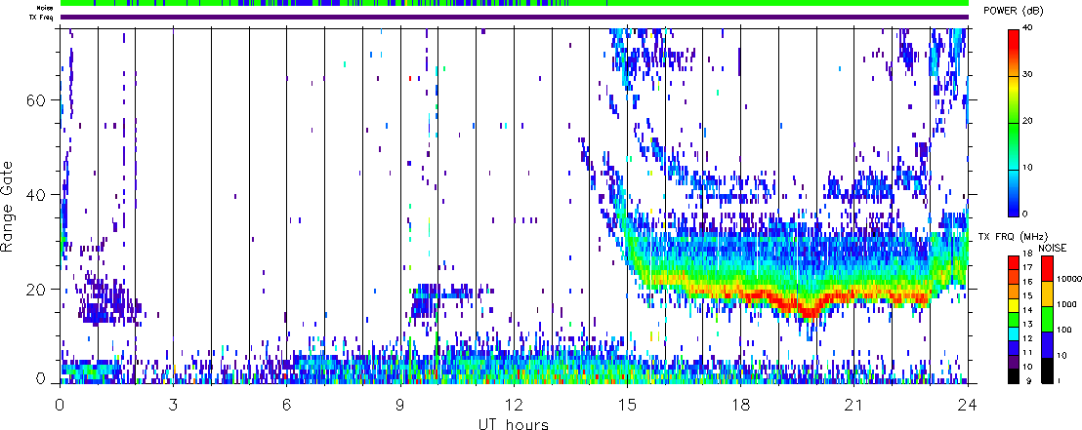The height and width of the screenshot is (430, 1082).
Task: Click the 12 label on TX FRQ legend
Action: [1027, 338]
